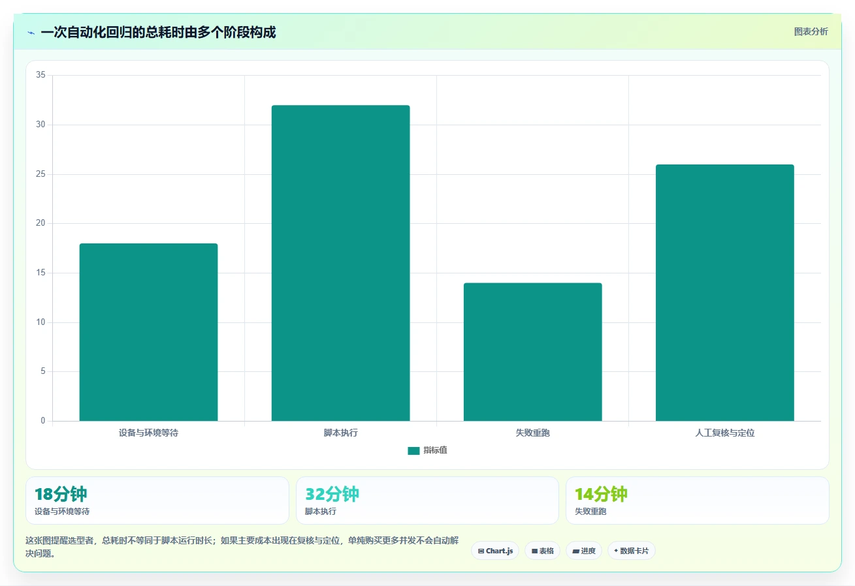Click the 失败重跑 bar in the chart
This screenshot has width=855, height=586.
(532, 352)
